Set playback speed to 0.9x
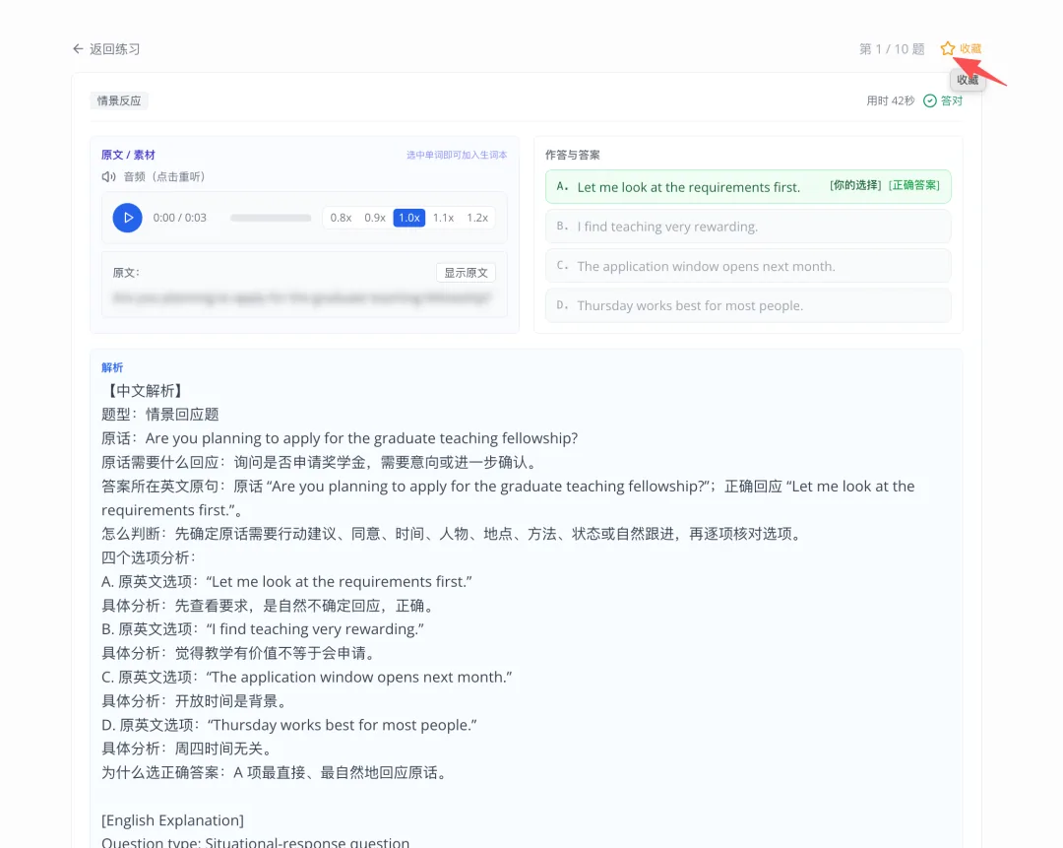 [x=375, y=218]
